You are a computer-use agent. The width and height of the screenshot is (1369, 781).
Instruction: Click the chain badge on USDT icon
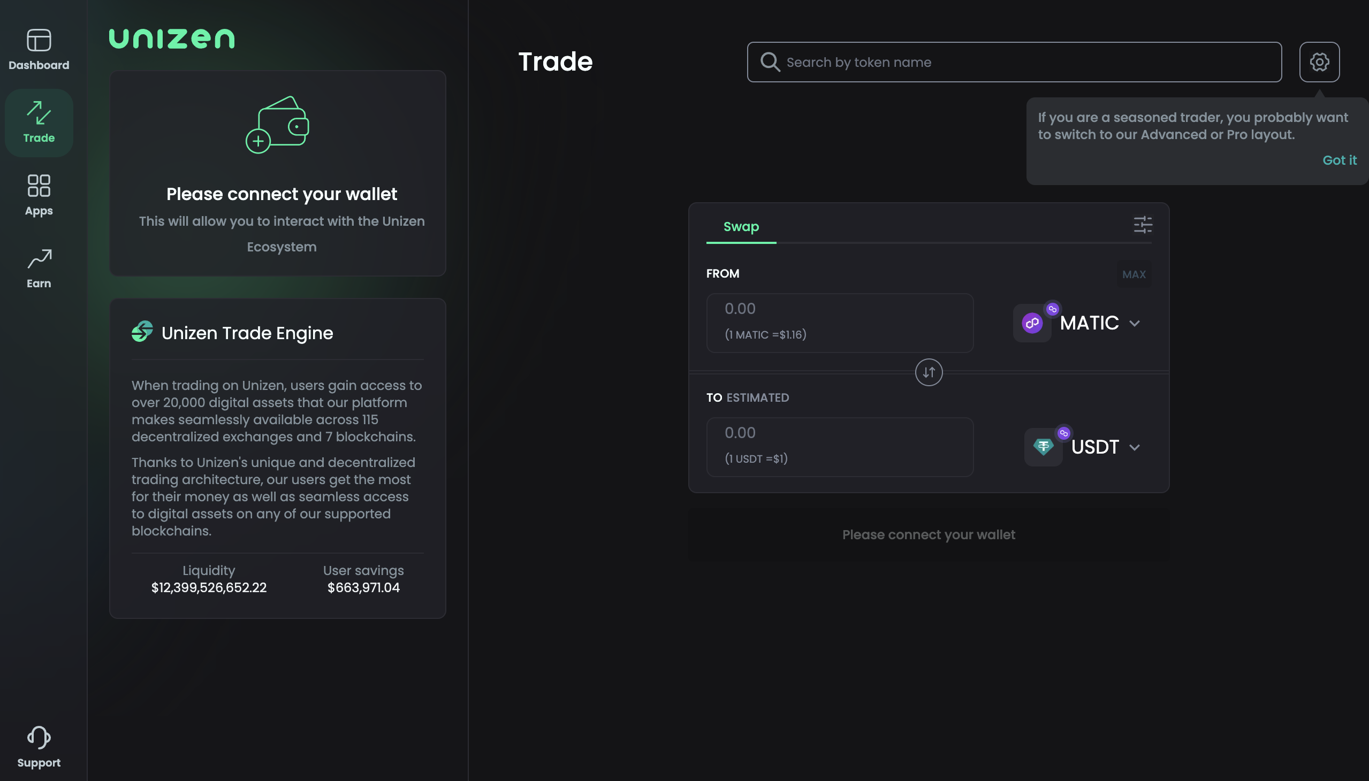[x=1063, y=433]
